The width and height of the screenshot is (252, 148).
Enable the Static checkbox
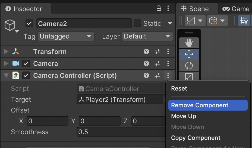click(x=137, y=24)
